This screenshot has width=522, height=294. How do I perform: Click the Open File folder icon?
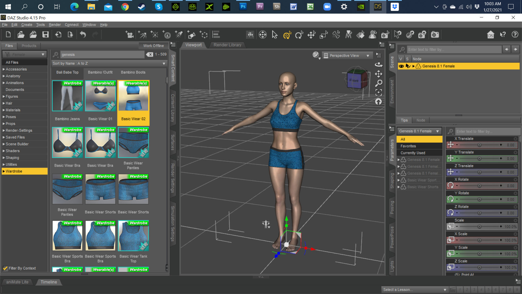point(21,35)
